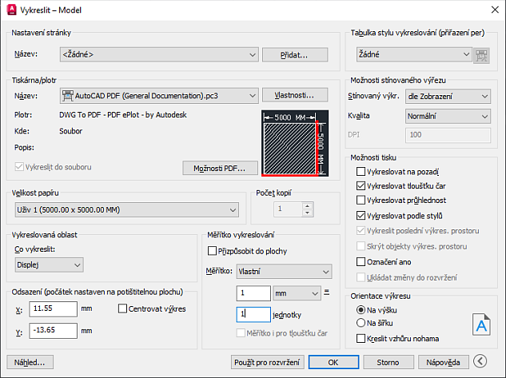Open Možnosti PDF... button
The height and width of the screenshot is (378, 506).
coord(220,168)
